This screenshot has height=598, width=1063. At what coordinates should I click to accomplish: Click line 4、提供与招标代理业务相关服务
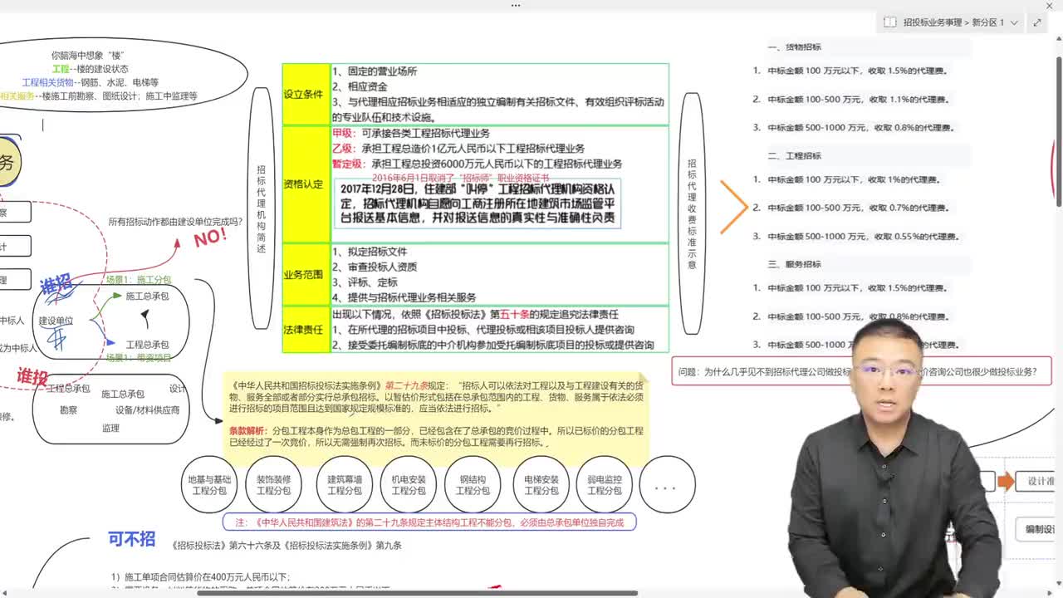coord(404,297)
